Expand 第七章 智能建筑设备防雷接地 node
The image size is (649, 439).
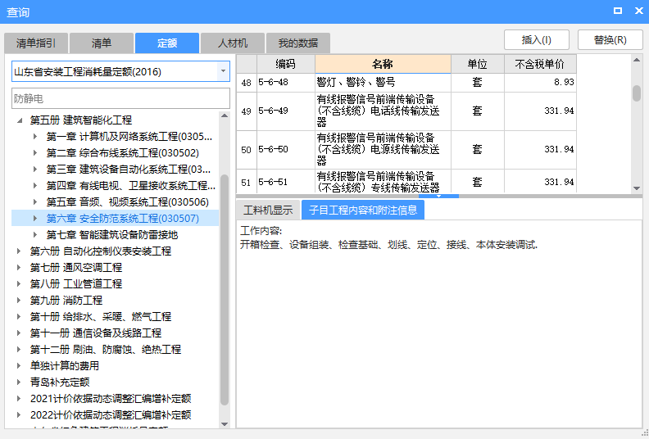pos(35,234)
